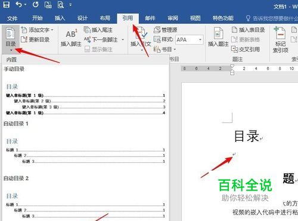Click the 标记索引项 mark entry button
The height and width of the screenshot is (221, 298).
280,40
